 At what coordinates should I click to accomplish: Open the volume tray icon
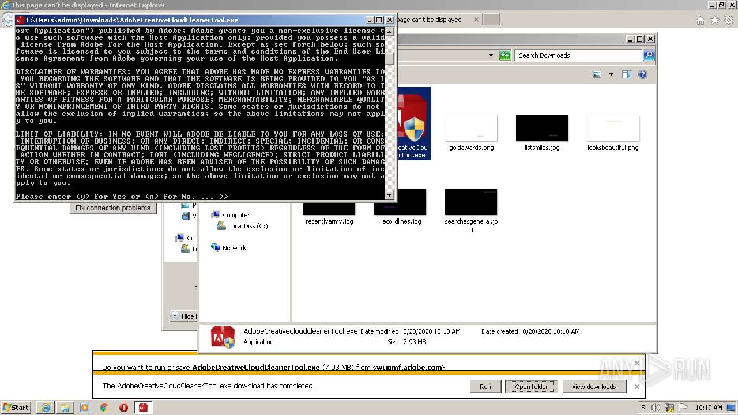pyautogui.click(x=656, y=408)
